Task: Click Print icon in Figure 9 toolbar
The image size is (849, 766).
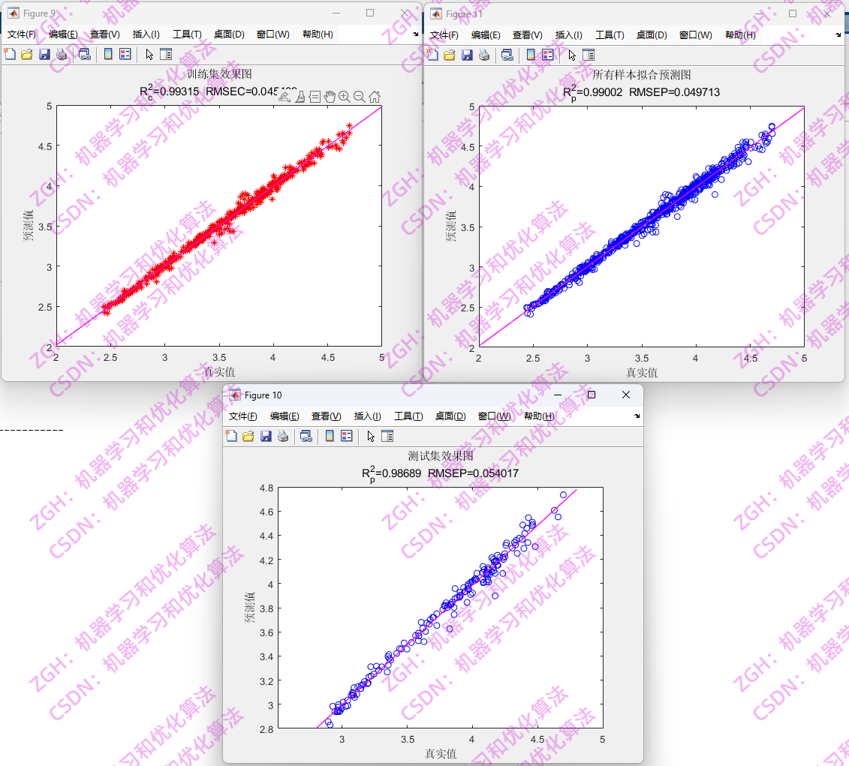Action: pyautogui.click(x=62, y=54)
